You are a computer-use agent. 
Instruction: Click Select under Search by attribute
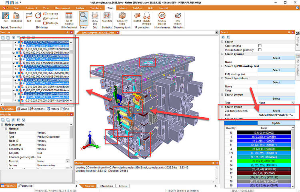pyautogui.click(x=276, y=82)
